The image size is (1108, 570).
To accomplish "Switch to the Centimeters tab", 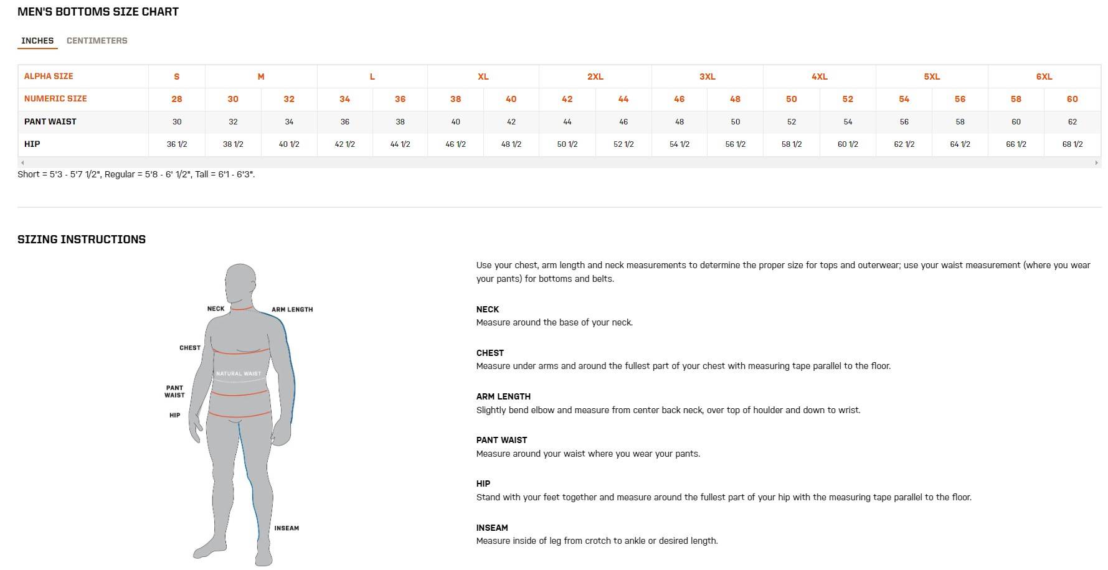I will pyautogui.click(x=97, y=40).
